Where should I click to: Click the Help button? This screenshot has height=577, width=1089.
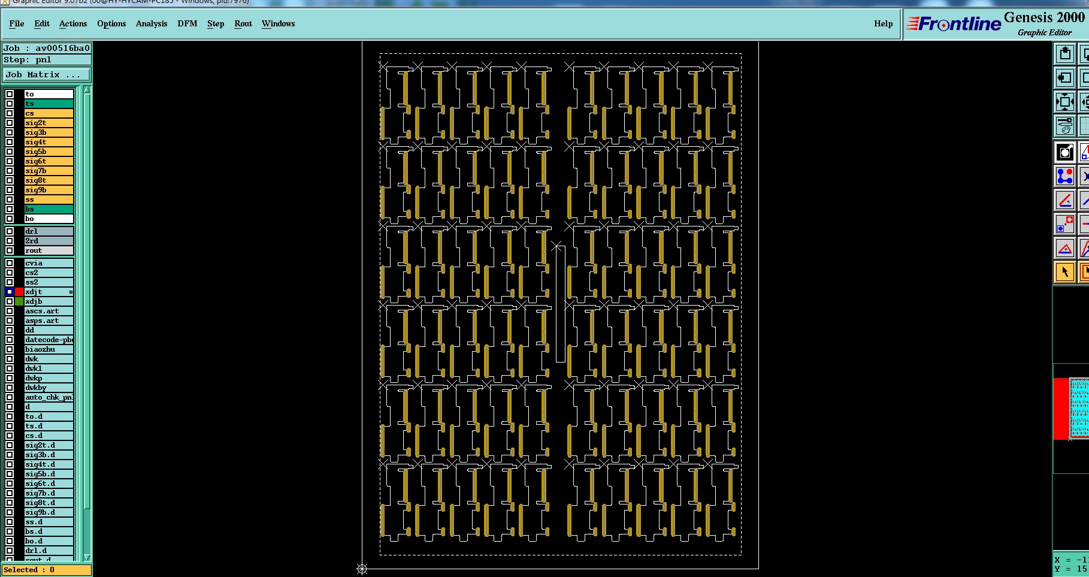(883, 23)
